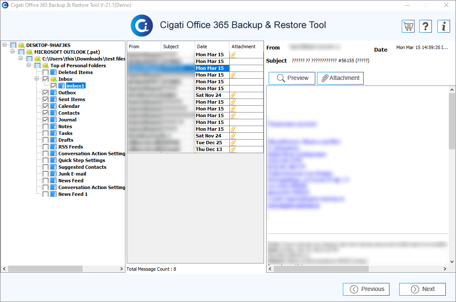Screen dimensions: 456x302
Task: Collapse the C:\Users file path node
Action: click(21, 58)
